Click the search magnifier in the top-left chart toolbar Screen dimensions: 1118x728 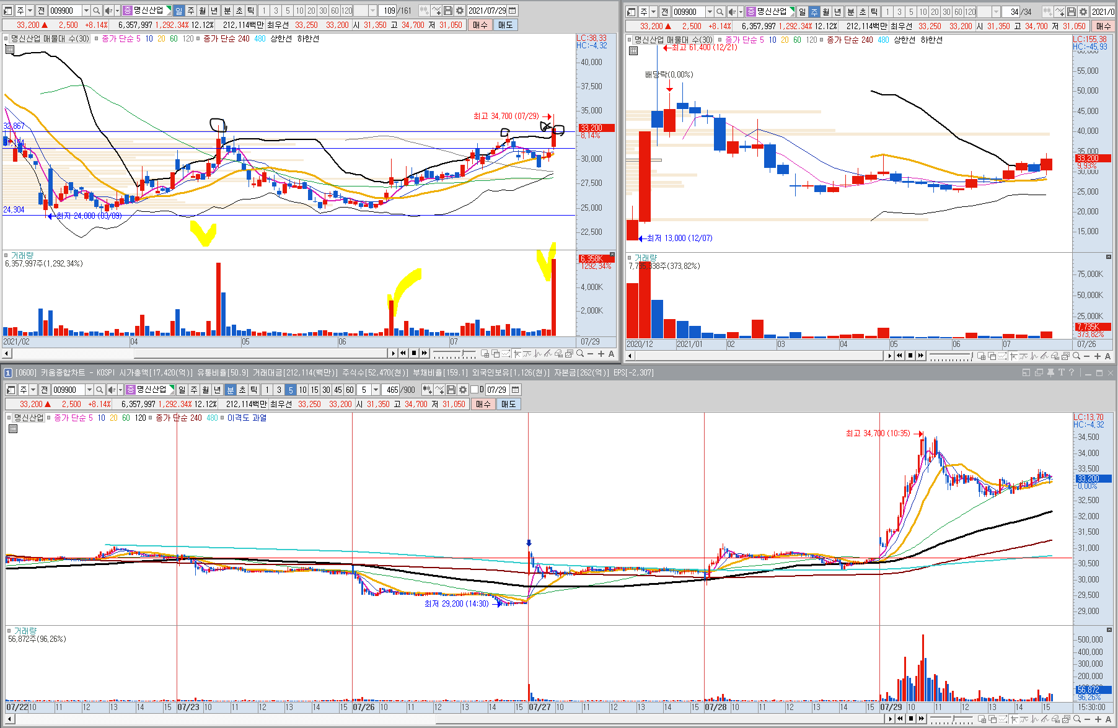[x=96, y=11]
